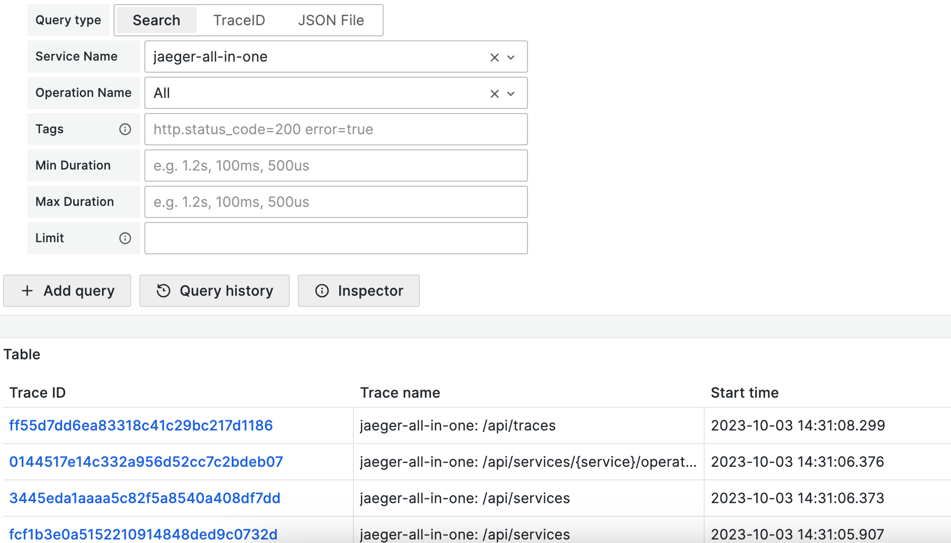Image resolution: width=951 pixels, height=543 pixels.
Task: Click the info icon beside Limit field
Action: (125, 238)
